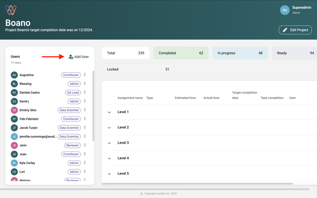Click Kyle Corley's KC avatar
The width and height of the screenshot is (317, 198).
pyautogui.click(x=14, y=163)
